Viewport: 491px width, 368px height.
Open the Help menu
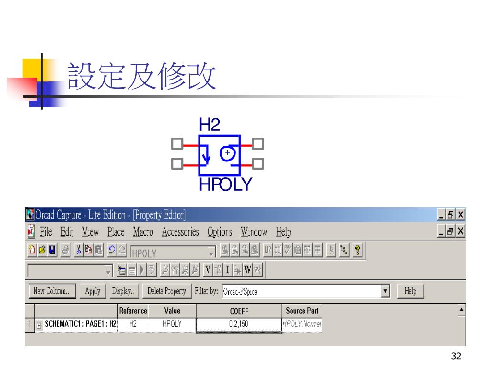[x=283, y=232]
